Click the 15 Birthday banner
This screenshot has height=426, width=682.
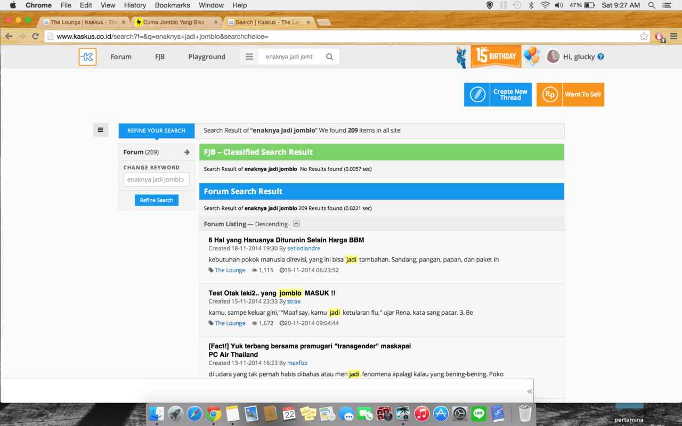[x=496, y=56]
